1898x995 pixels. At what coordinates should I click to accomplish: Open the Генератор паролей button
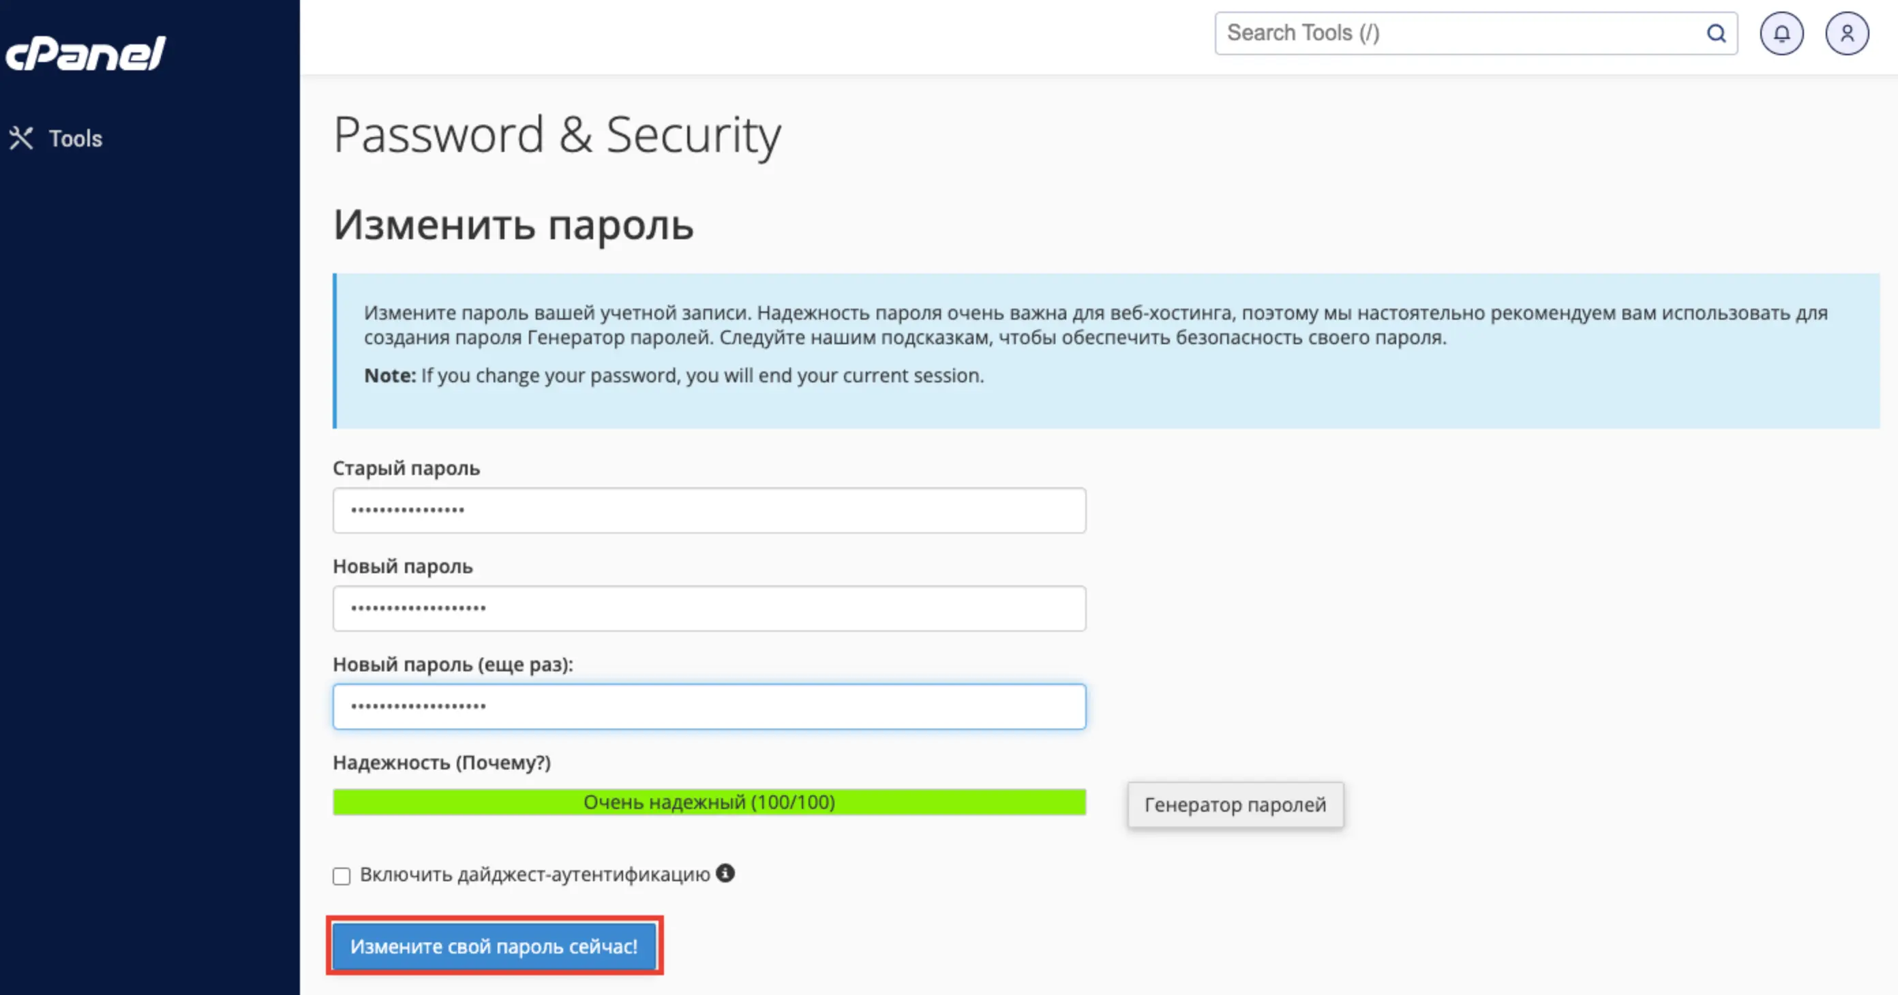tap(1235, 804)
